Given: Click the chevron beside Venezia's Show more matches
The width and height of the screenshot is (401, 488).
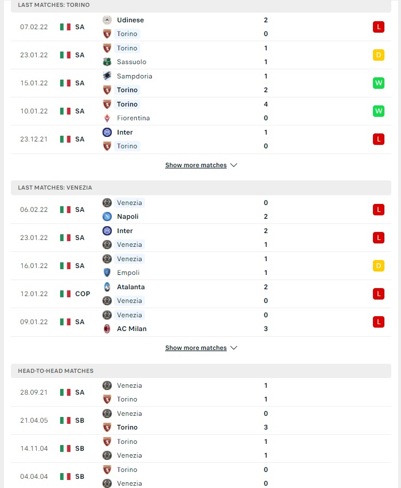Looking at the screenshot, I should click(234, 348).
